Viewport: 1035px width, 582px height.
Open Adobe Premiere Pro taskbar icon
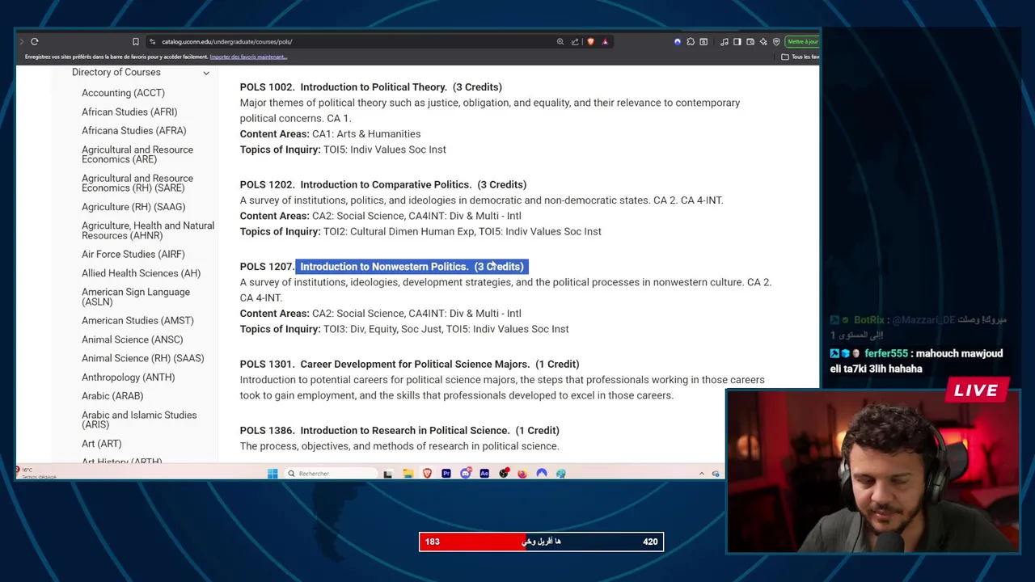coord(446,473)
